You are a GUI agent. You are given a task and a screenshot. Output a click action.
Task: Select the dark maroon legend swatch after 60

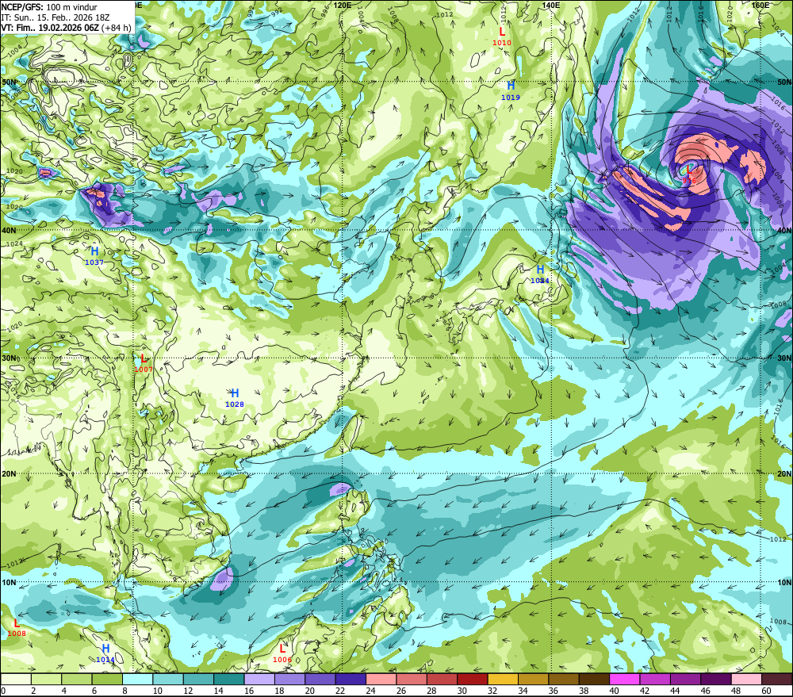tap(777, 679)
